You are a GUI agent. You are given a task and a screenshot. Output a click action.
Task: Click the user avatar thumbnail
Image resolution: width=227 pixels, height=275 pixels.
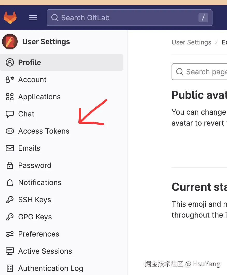pos(10,42)
